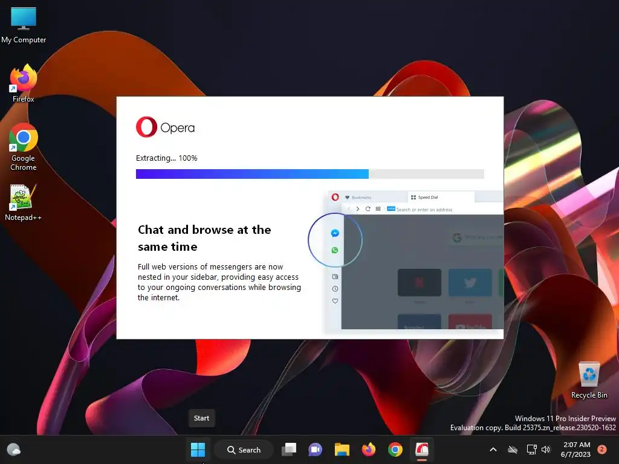Click the start page grid icon in preview
Image resolution: width=619 pixels, height=464 pixels.
(378, 208)
